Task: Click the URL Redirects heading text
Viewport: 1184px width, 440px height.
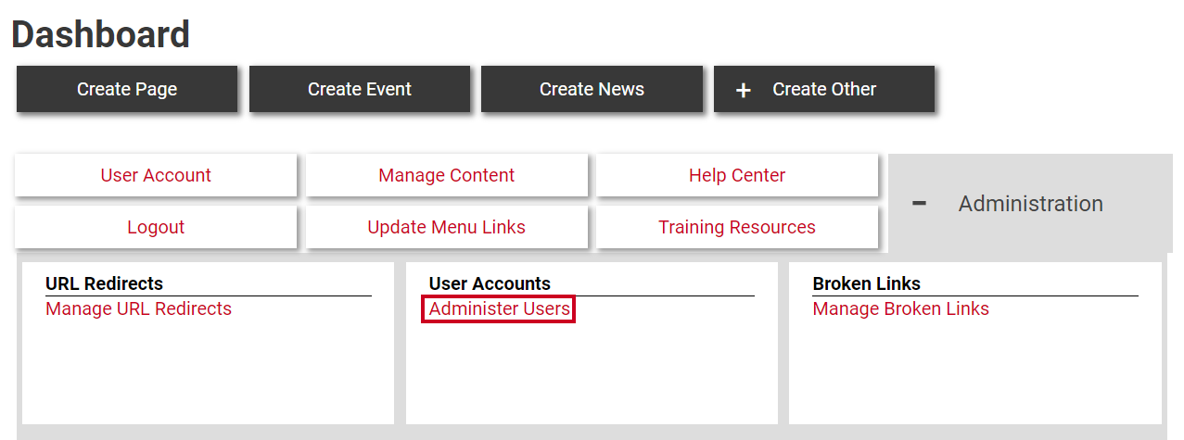Action: pyautogui.click(x=104, y=283)
